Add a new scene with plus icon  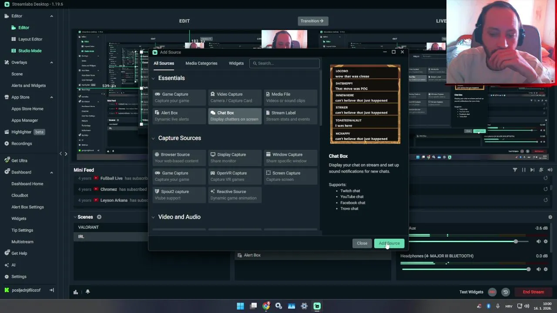(x=99, y=217)
